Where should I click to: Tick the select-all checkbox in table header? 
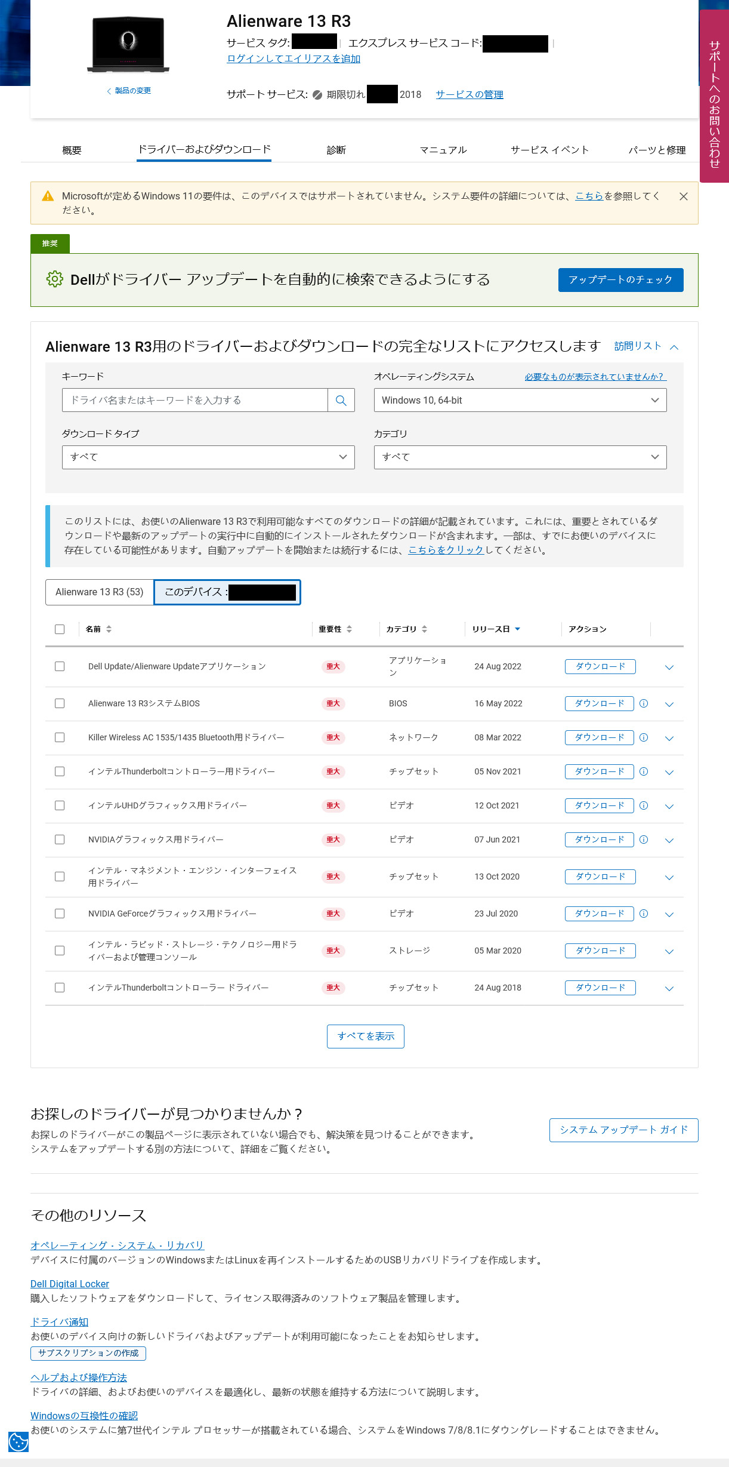[x=60, y=629]
